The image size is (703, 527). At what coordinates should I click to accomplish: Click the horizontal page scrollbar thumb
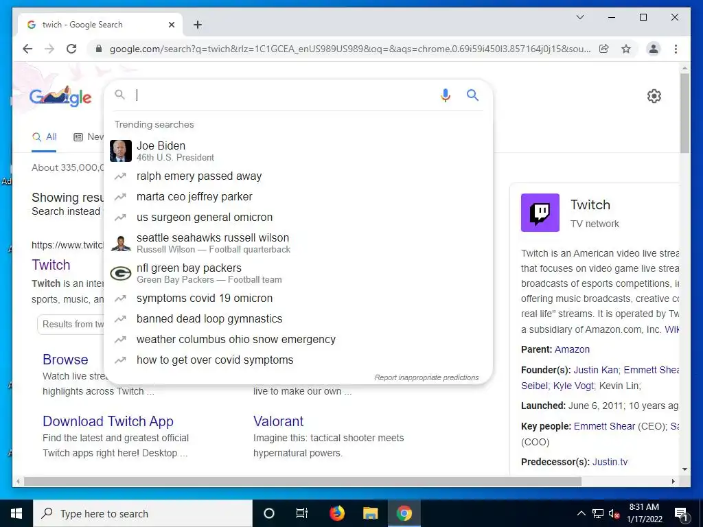[x=302, y=481]
